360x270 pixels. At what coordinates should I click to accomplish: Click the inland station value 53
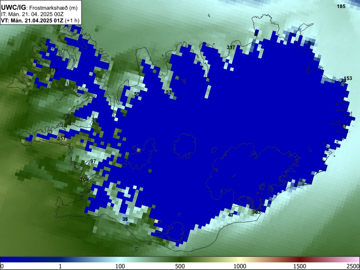(168, 92)
